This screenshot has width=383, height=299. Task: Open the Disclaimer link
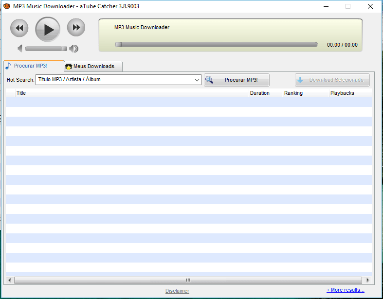[177, 291]
